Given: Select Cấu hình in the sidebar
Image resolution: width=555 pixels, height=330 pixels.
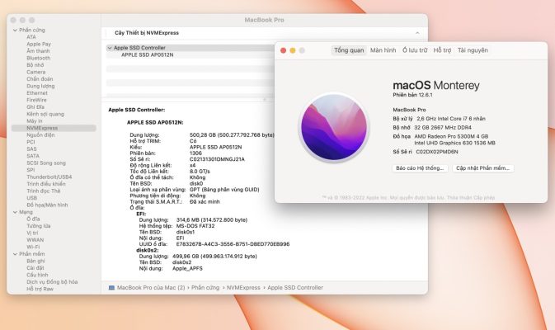Looking at the screenshot, I should 37,275.
